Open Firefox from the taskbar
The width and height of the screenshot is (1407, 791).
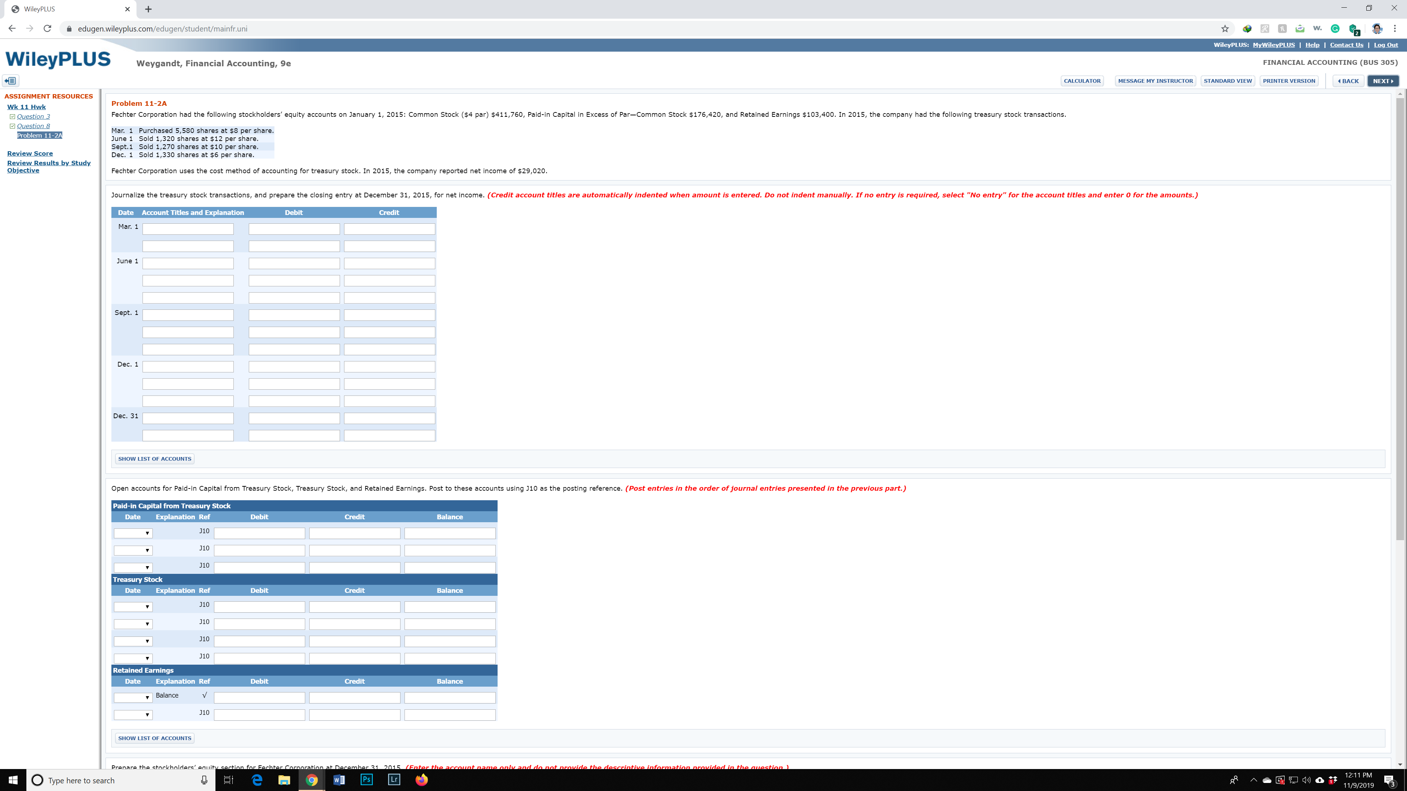(x=422, y=780)
